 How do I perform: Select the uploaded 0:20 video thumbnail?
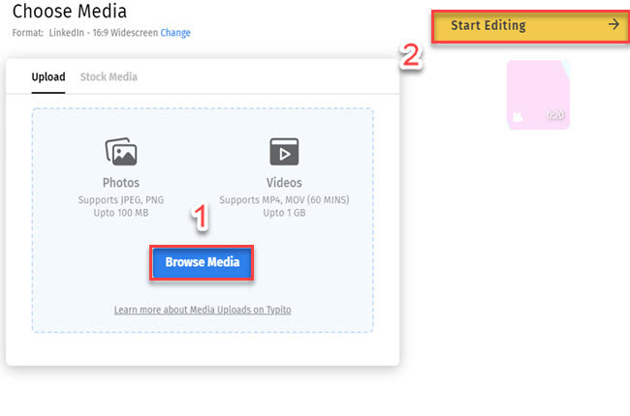538,95
